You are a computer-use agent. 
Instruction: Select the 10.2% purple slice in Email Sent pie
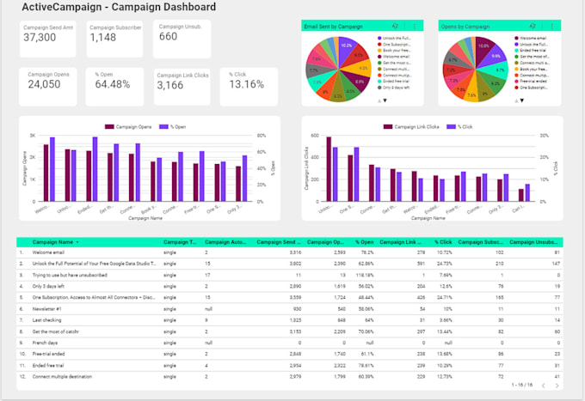[348, 49]
